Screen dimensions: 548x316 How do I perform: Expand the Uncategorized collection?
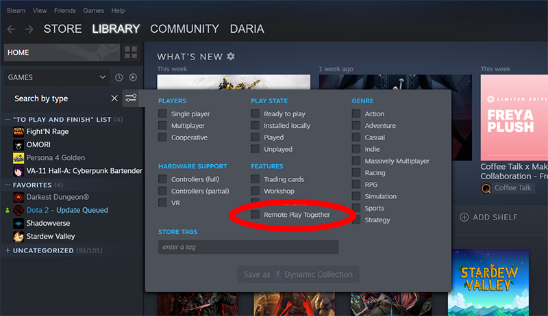point(8,250)
